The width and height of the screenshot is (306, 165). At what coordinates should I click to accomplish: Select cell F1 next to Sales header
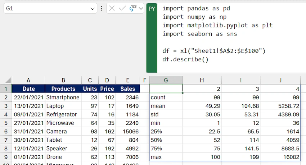click(145, 89)
